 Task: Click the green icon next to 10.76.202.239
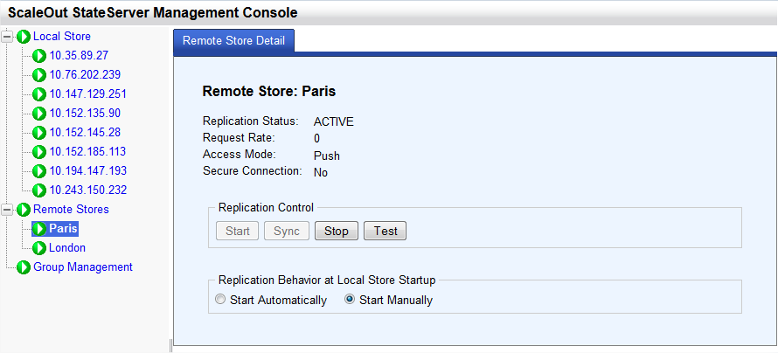point(39,75)
